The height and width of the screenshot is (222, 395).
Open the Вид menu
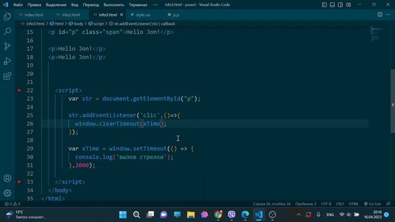[75, 4]
